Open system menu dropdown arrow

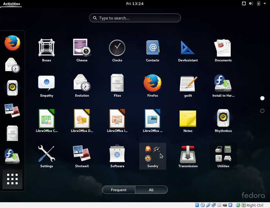(265, 4)
